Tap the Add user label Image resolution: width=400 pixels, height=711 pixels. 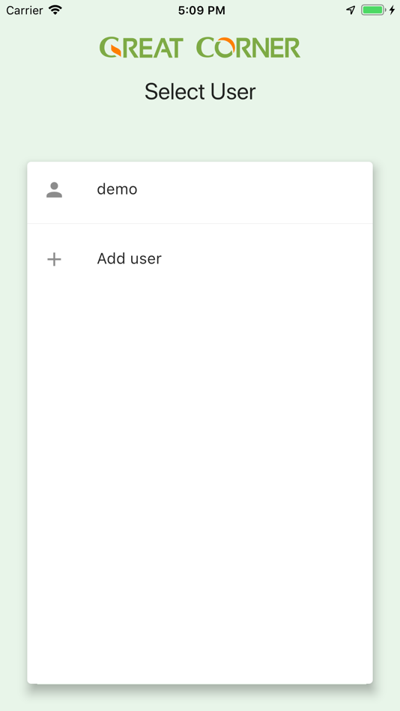[x=130, y=258]
